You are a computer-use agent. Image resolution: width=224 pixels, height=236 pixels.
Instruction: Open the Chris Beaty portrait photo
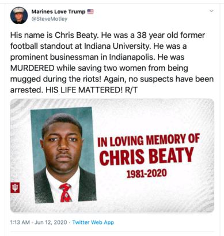coord(63,155)
